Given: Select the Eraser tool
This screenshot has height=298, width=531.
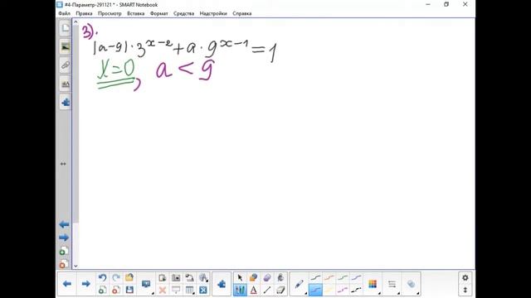Looking at the screenshot, I should point(280,290).
